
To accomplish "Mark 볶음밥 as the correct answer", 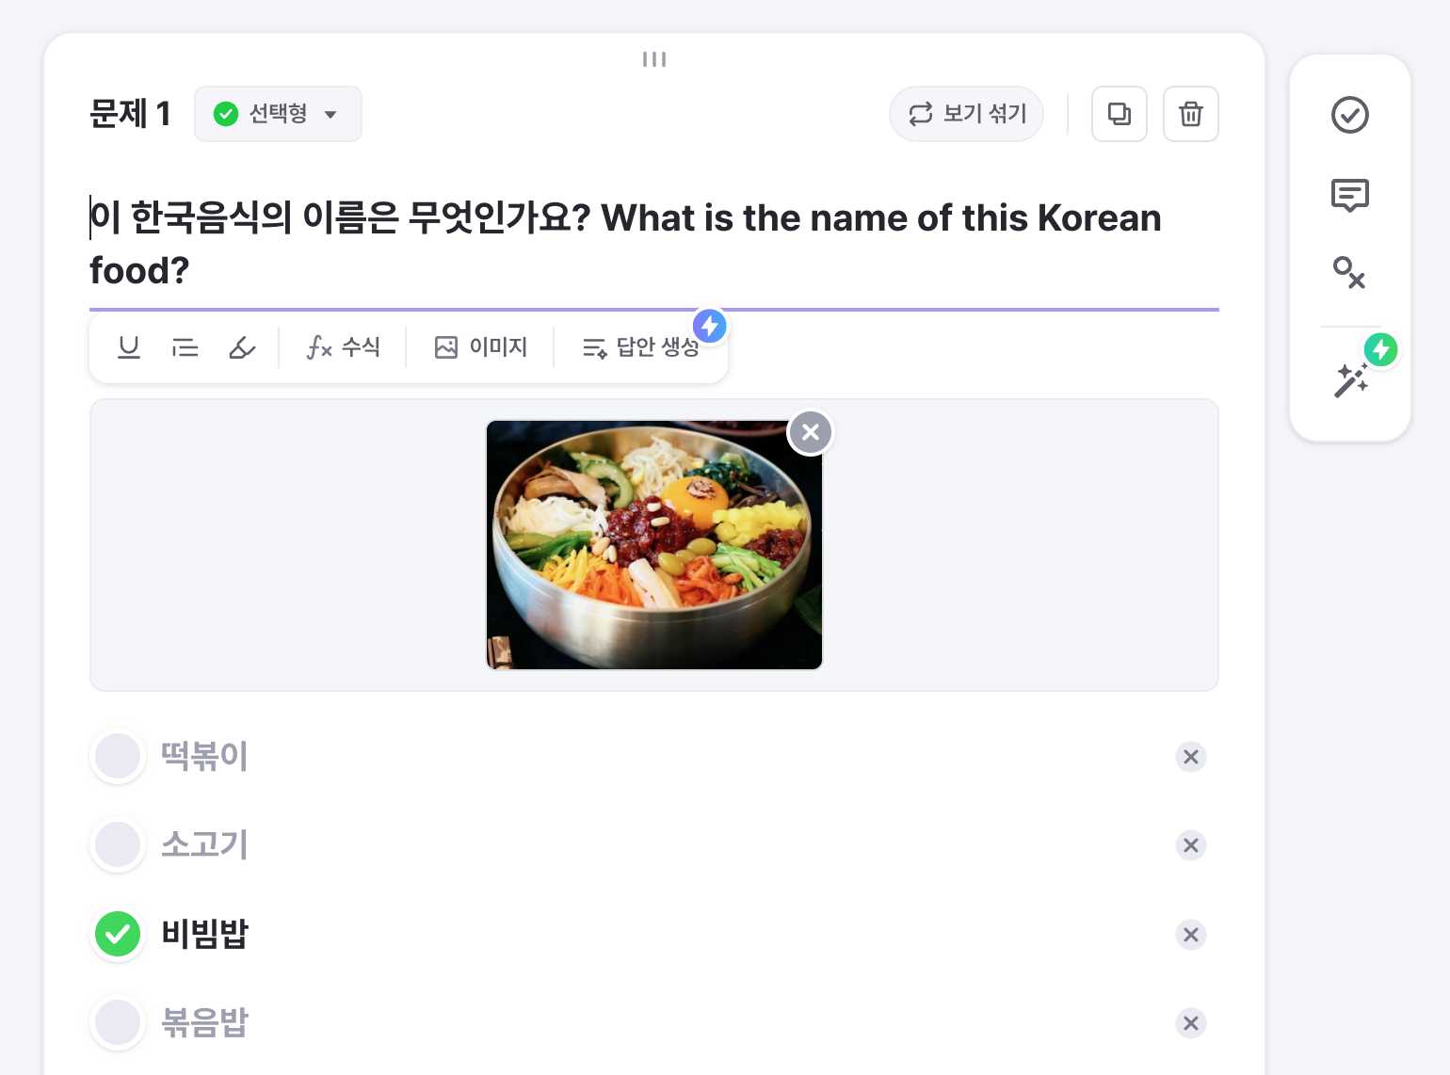I will click(x=119, y=1022).
